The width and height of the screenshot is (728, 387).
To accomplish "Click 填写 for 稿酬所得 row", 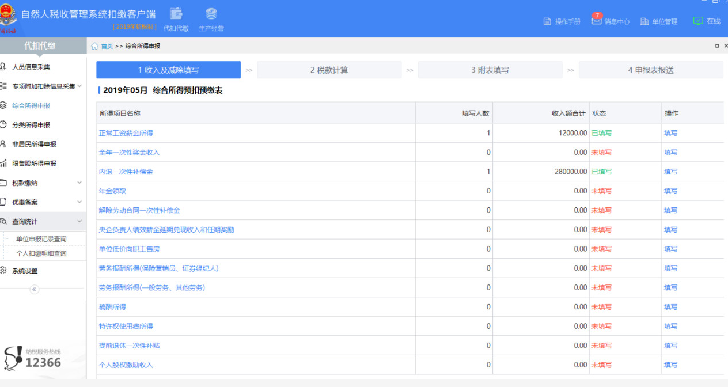I will (670, 307).
